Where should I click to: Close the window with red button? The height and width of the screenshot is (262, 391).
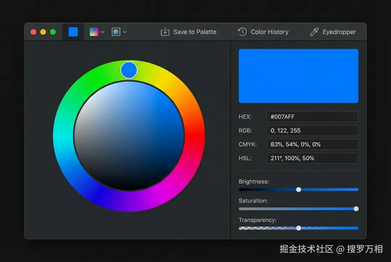pos(33,32)
